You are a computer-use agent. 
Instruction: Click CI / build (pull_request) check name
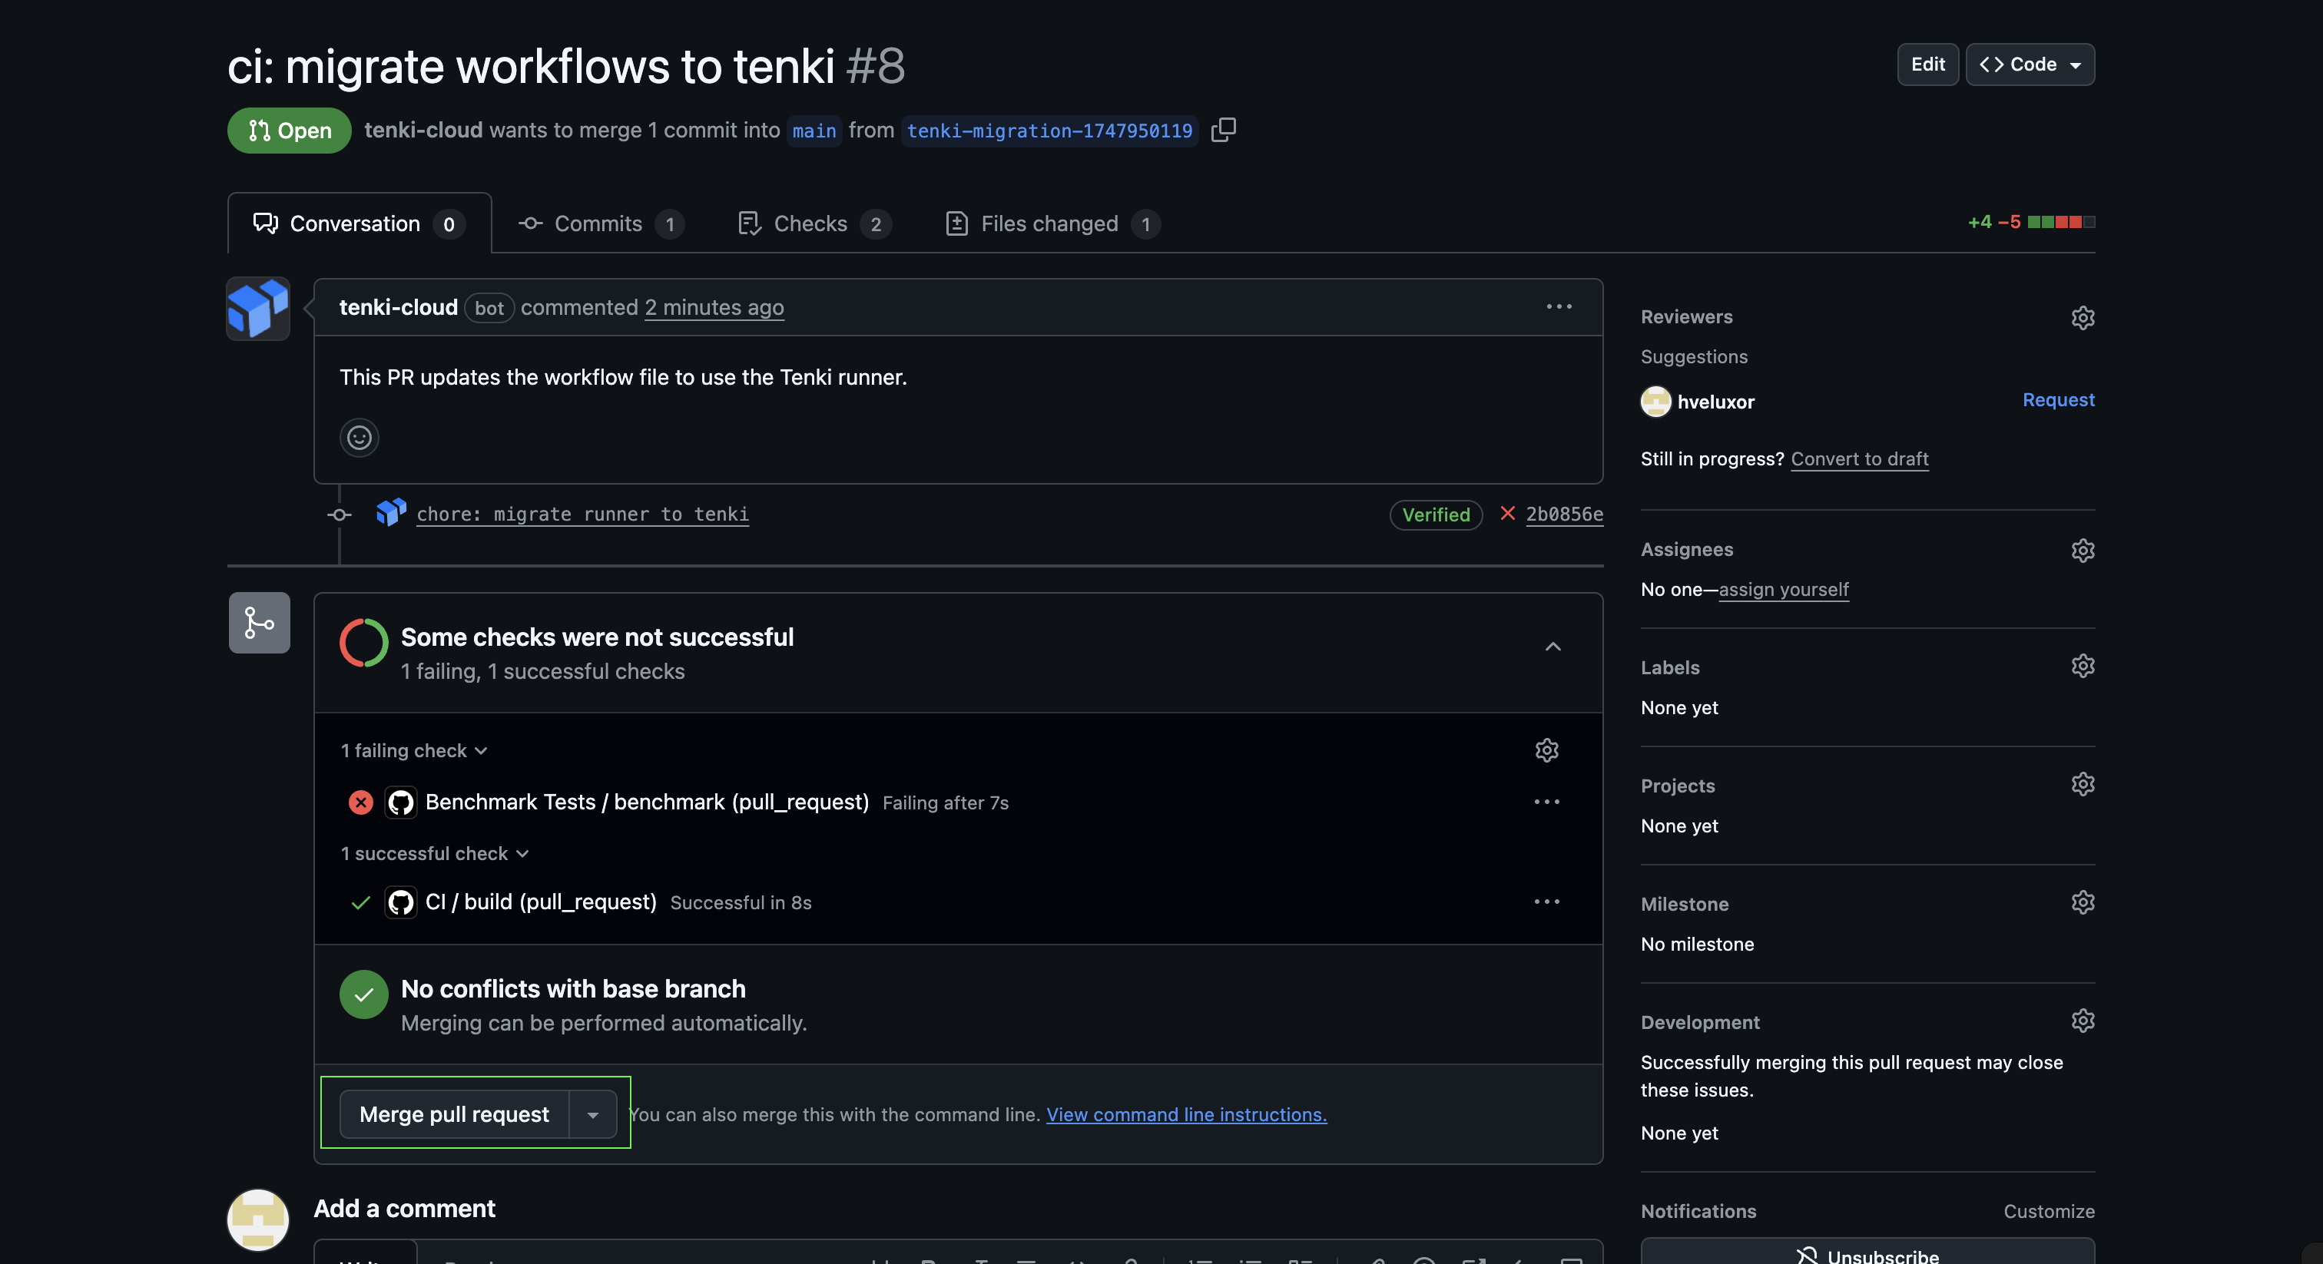tap(540, 902)
